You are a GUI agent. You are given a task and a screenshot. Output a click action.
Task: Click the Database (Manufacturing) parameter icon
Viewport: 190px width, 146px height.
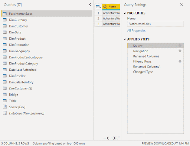tap(5, 113)
